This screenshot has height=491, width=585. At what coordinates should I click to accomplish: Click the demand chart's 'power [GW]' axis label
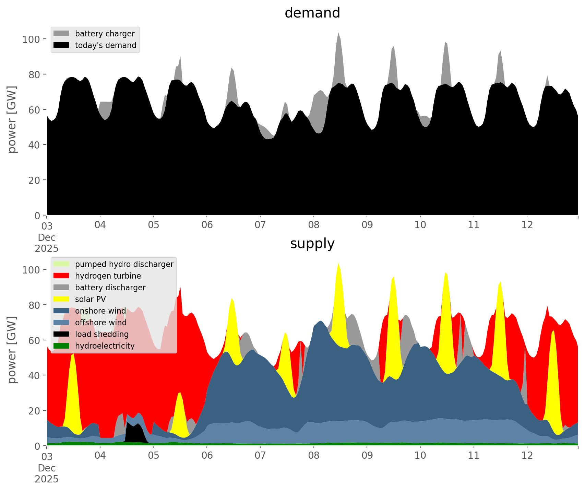[12, 119]
